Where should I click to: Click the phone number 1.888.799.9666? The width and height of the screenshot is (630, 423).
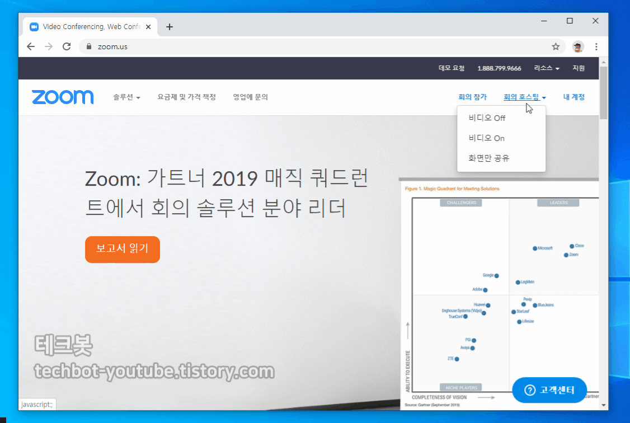point(499,68)
